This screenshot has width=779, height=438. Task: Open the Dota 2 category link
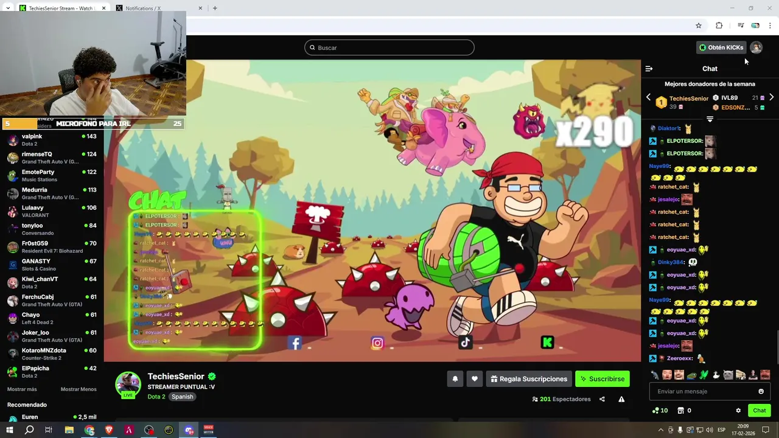(156, 397)
